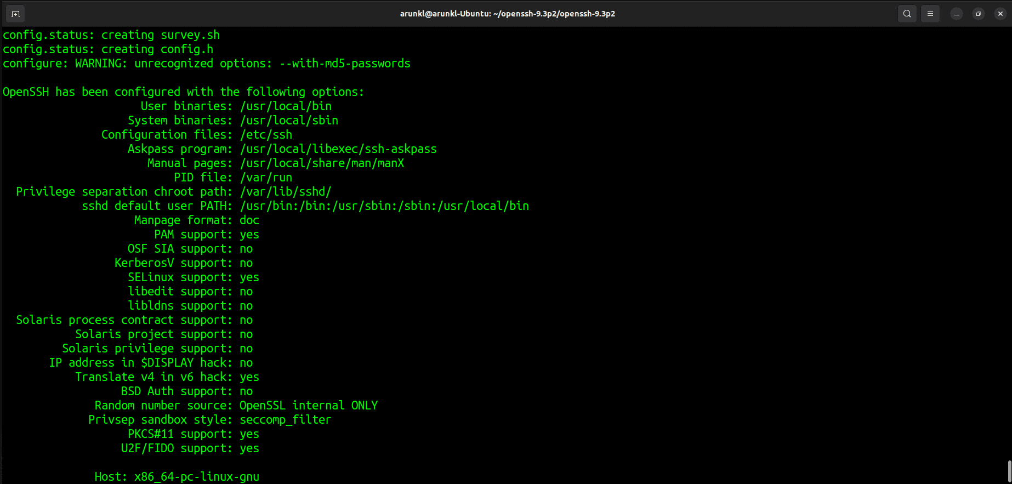Click the WARNING unrecognized options line
The image size is (1012, 484).
207,64
